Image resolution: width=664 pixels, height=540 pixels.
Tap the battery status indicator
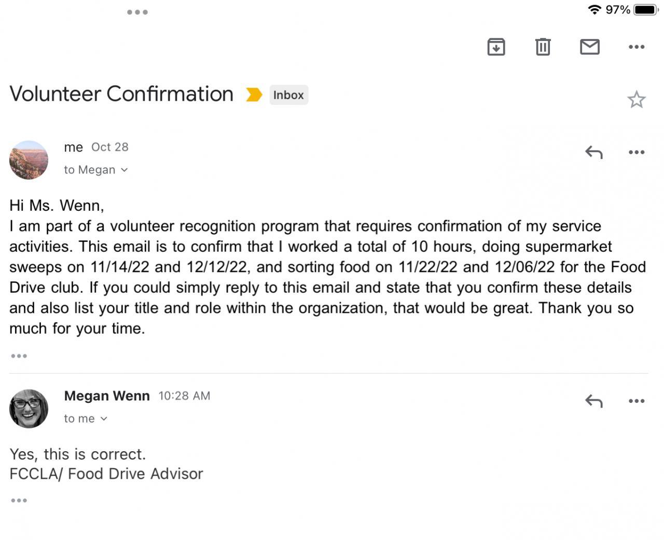pos(645,10)
